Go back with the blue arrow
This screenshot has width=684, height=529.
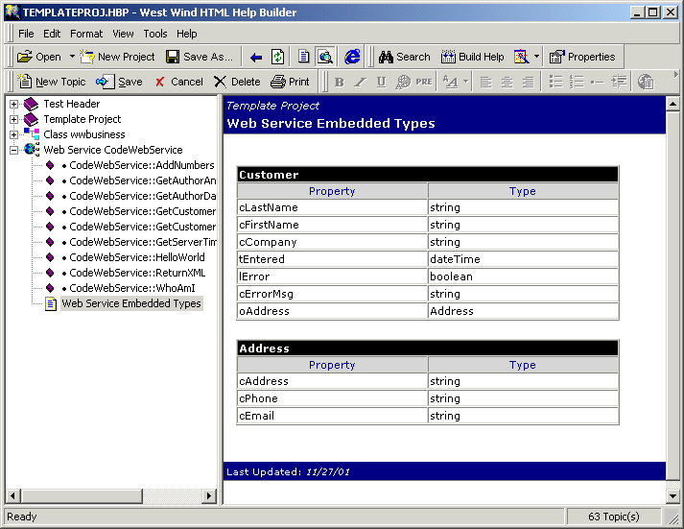point(256,58)
